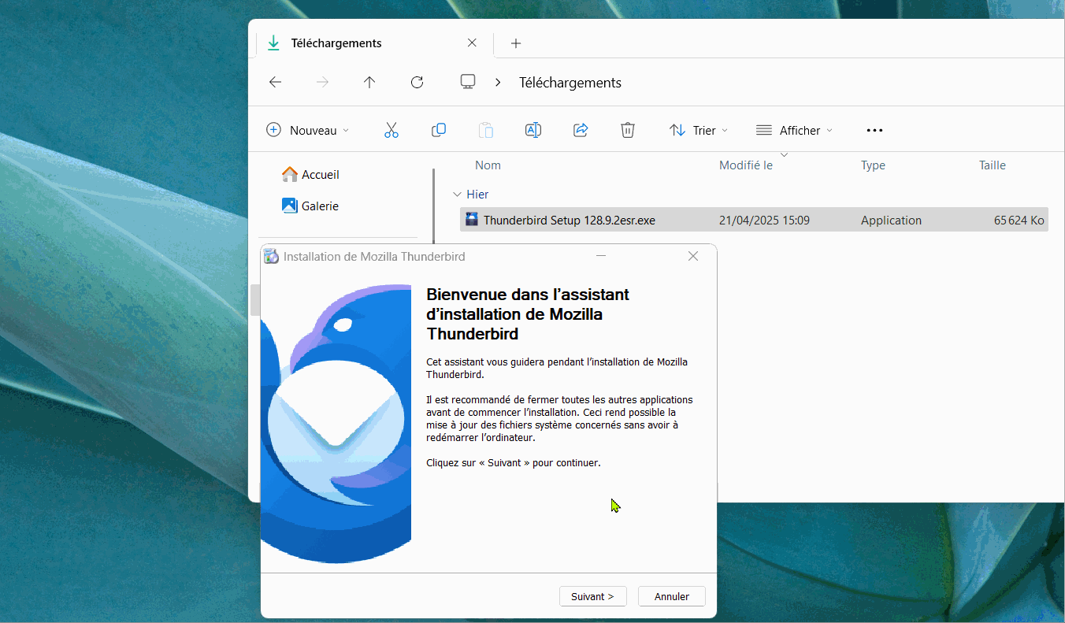1065x623 pixels.
Task: Click the download arrow icon on tab
Action: pyautogui.click(x=273, y=43)
